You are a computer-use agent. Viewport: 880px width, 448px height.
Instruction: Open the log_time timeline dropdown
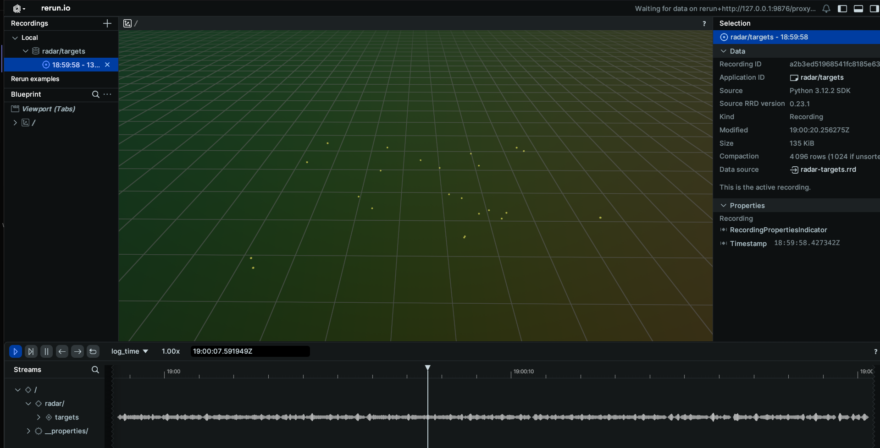tap(129, 351)
